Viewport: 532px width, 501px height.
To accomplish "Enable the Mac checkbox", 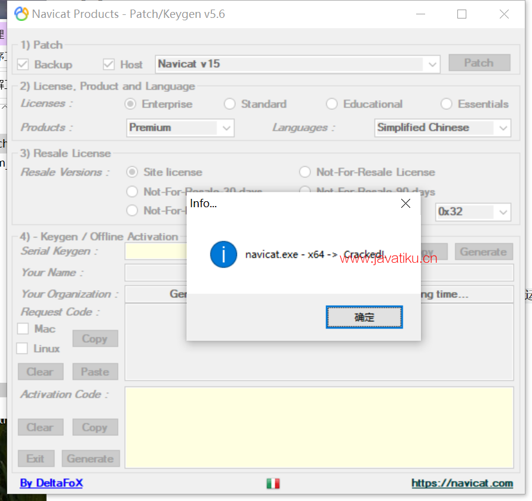I will tap(23, 328).
